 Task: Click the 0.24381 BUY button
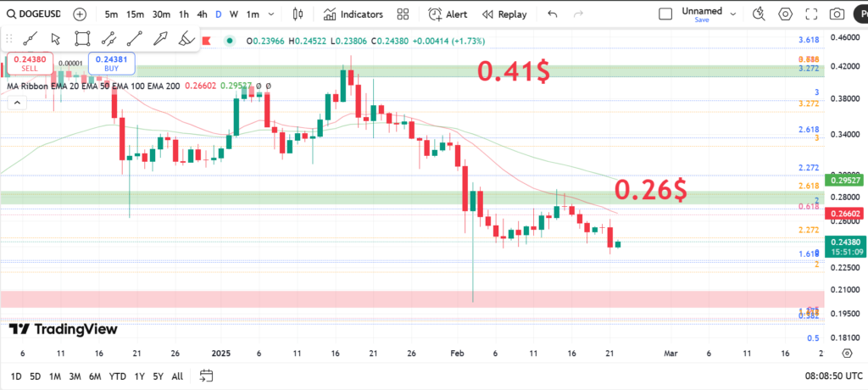point(112,63)
